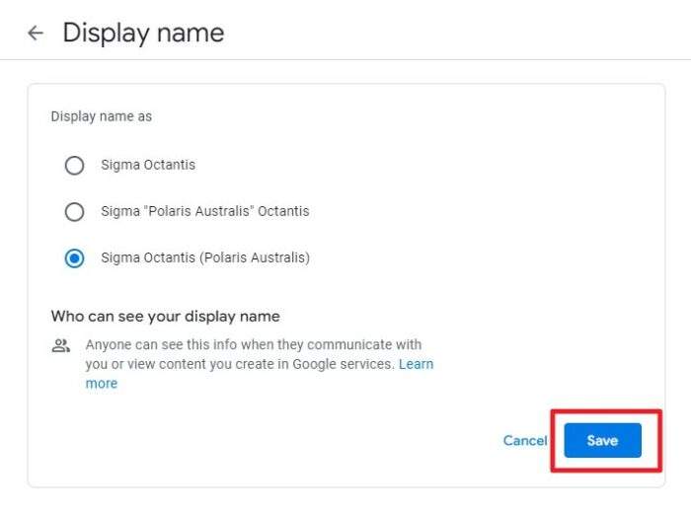Save the display name selection
The image size is (691, 512).
pos(602,440)
